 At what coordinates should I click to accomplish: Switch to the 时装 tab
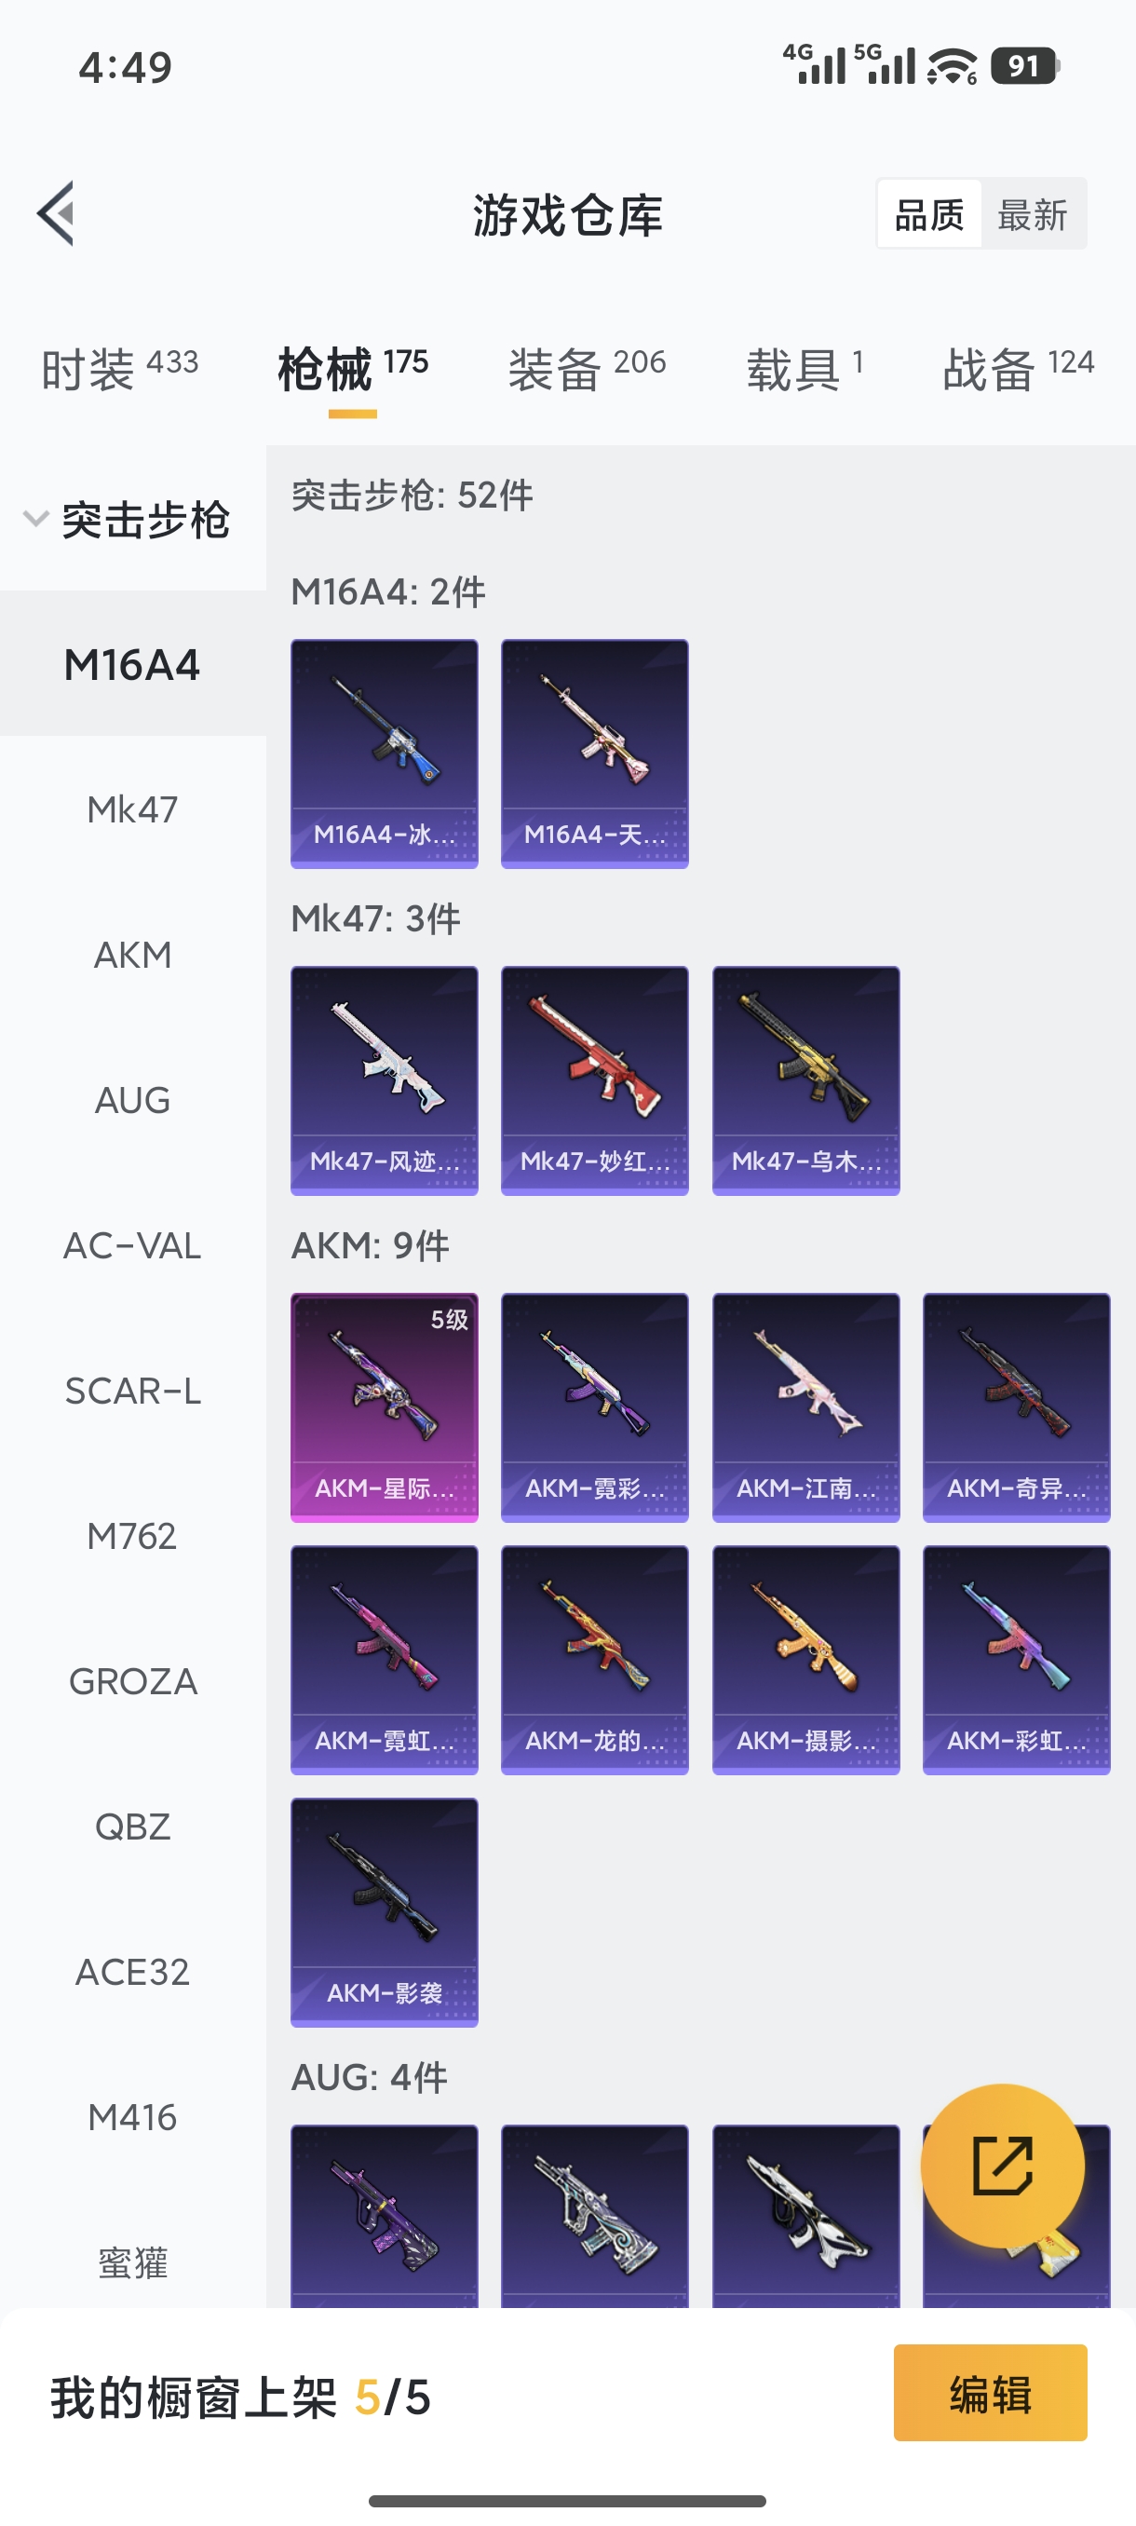coord(119,369)
